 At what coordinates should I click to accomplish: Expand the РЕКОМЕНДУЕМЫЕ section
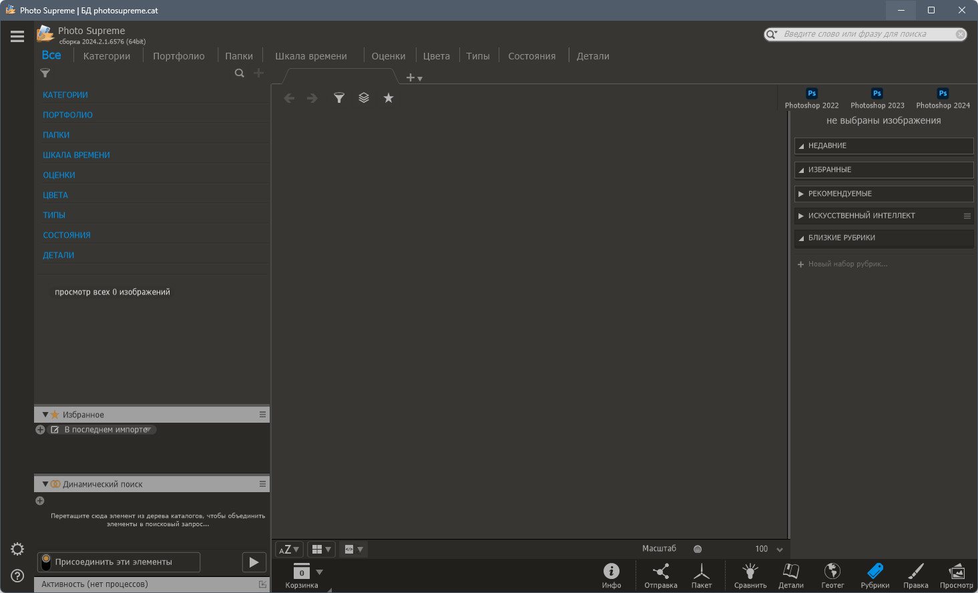click(x=801, y=194)
